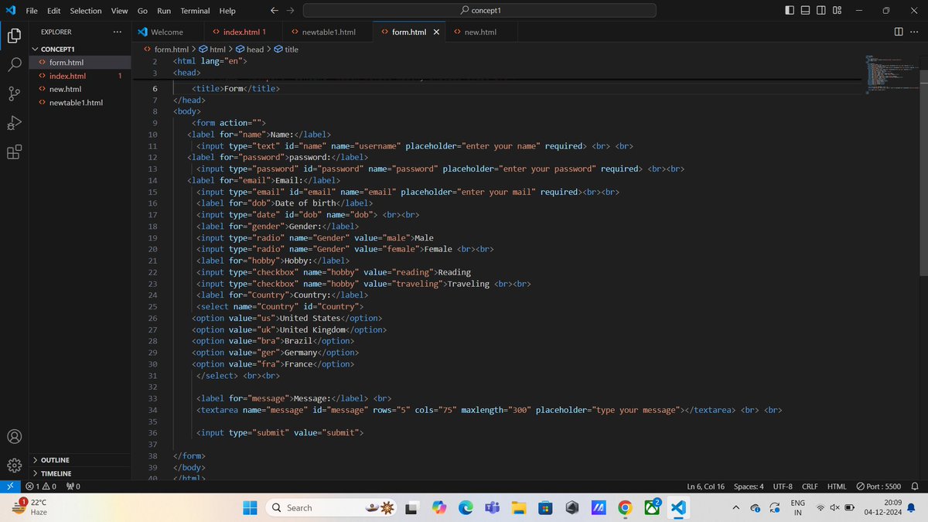The image size is (928, 522).
Task: Open the Accounts menu icon
Action: [14, 436]
